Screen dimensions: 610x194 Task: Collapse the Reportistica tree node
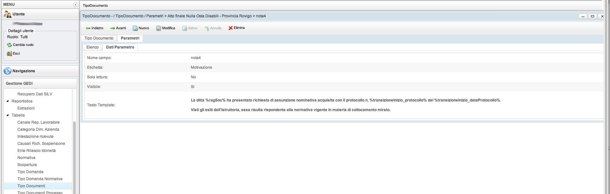(7, 101)
